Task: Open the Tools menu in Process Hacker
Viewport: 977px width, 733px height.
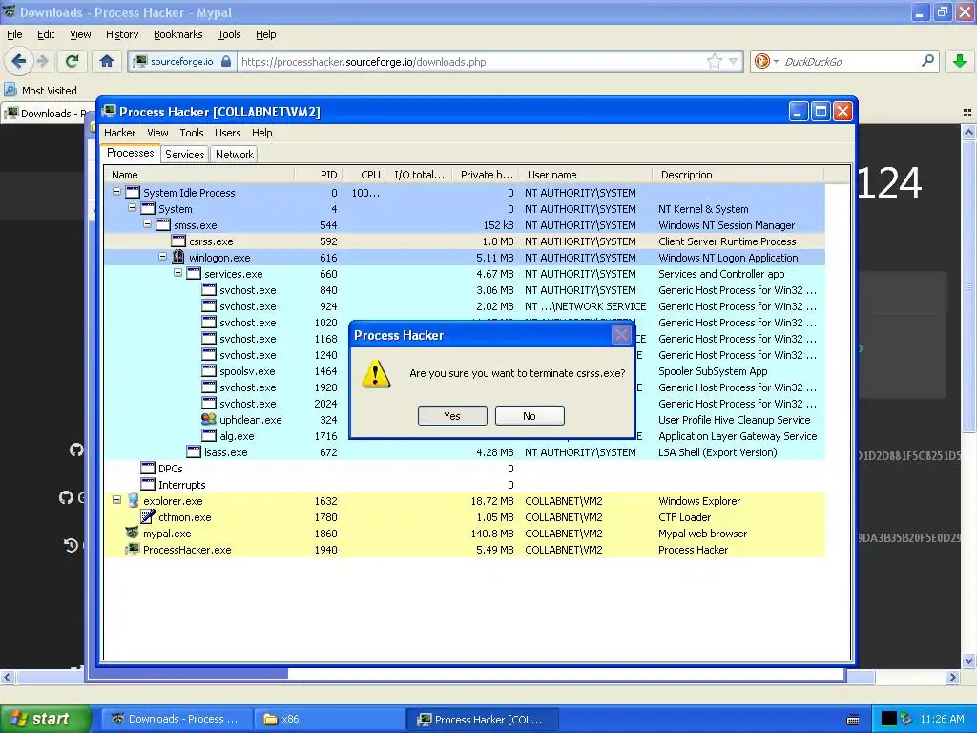Action: [x=191, y=133]
